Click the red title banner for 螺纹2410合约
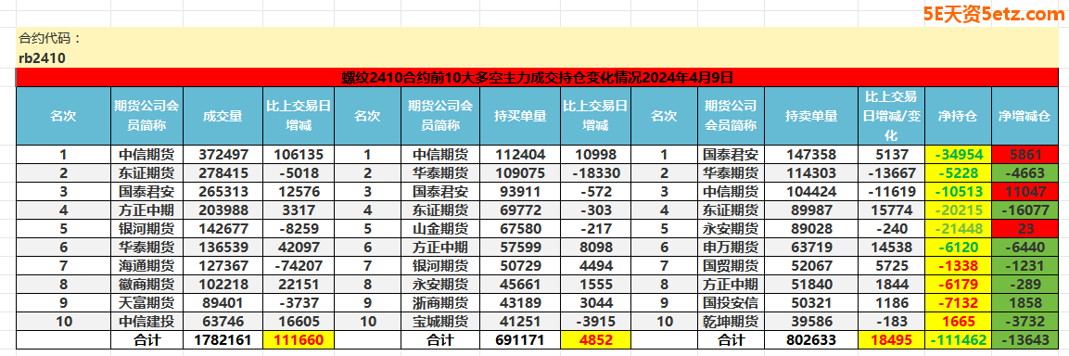 click(x=537, y=77)
